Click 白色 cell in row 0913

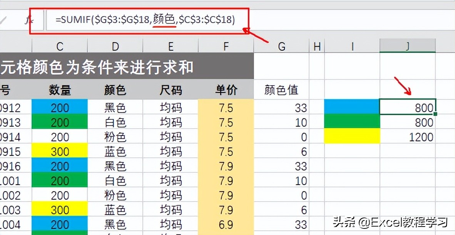(x=115, y=122)
